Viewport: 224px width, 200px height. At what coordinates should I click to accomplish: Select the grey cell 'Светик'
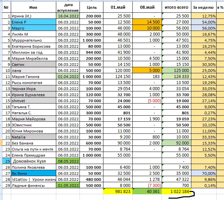tap(33, 65)
